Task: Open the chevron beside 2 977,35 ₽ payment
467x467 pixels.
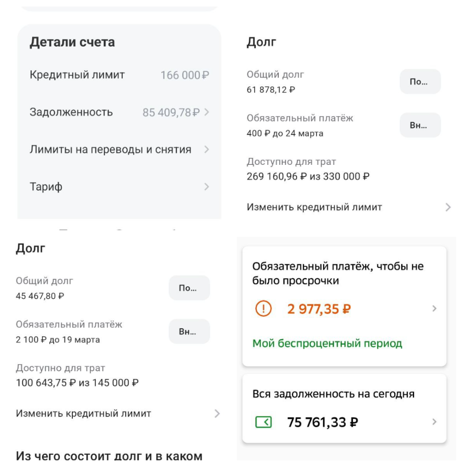Action: tap(434, 309)
